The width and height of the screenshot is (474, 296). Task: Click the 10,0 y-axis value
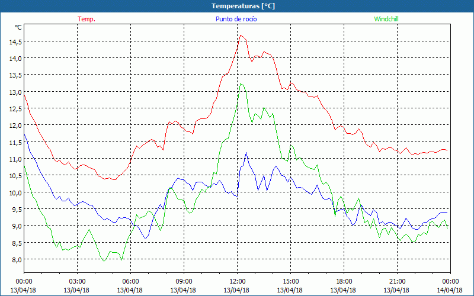click(15, 192)
